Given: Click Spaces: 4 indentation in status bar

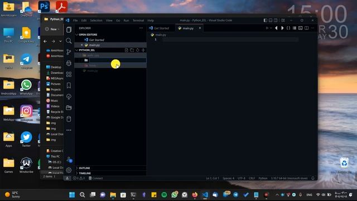Looking at the screenshot, I should [228, 178].
